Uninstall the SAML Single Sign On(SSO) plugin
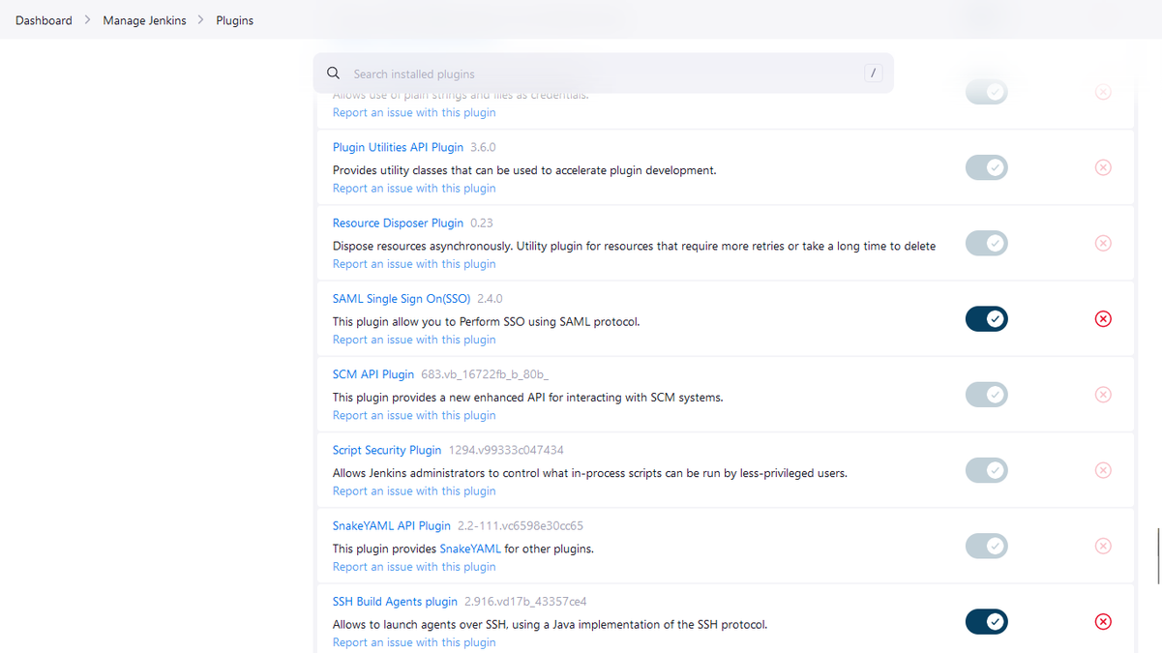Viewport: 1162px width, 653px height. (x=1103, y=318)
